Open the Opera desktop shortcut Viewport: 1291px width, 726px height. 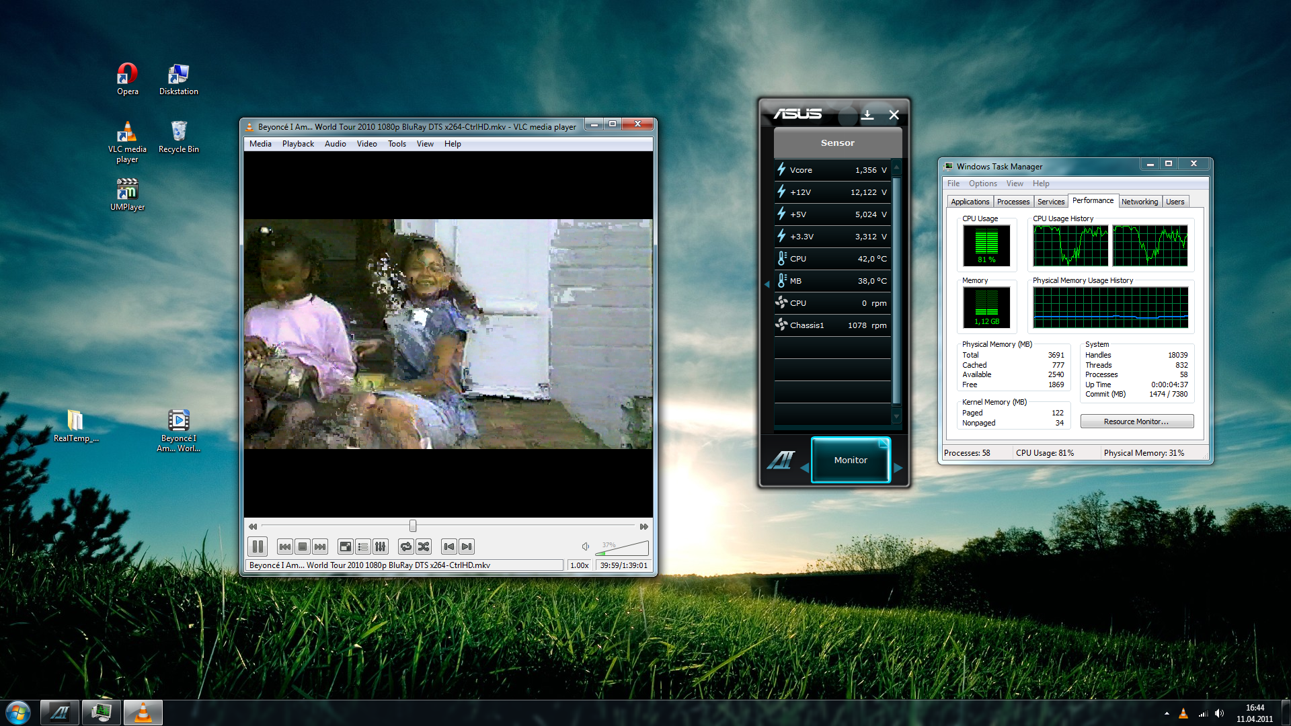point(127,79)
